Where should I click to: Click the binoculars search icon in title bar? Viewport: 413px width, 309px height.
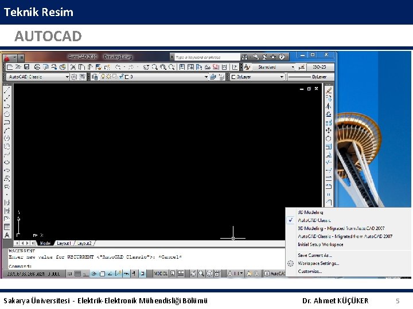pyautogui.click(x=245, y=57)
